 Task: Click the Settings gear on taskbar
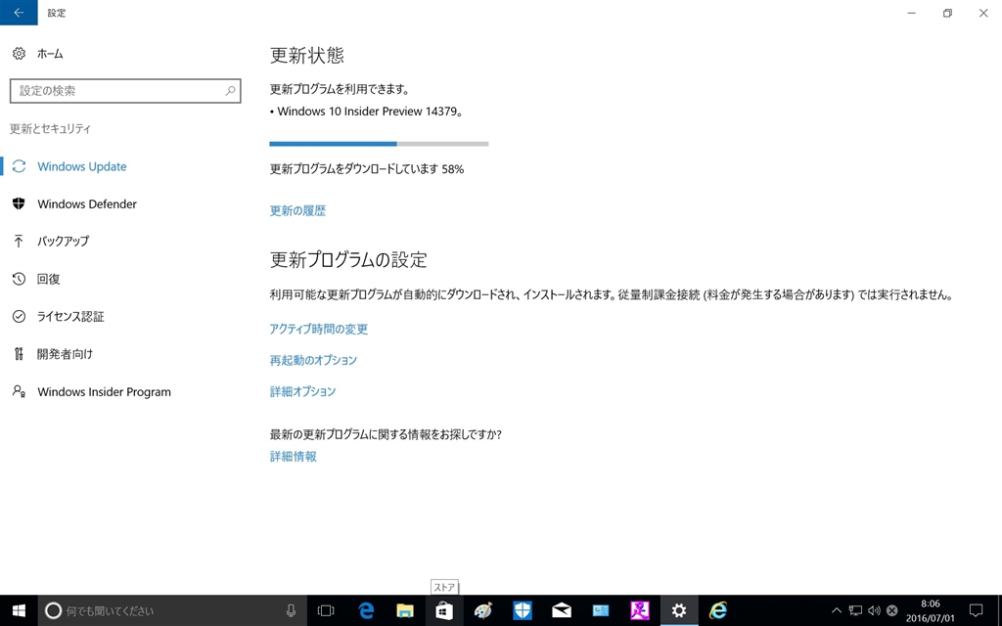point(679,610)
